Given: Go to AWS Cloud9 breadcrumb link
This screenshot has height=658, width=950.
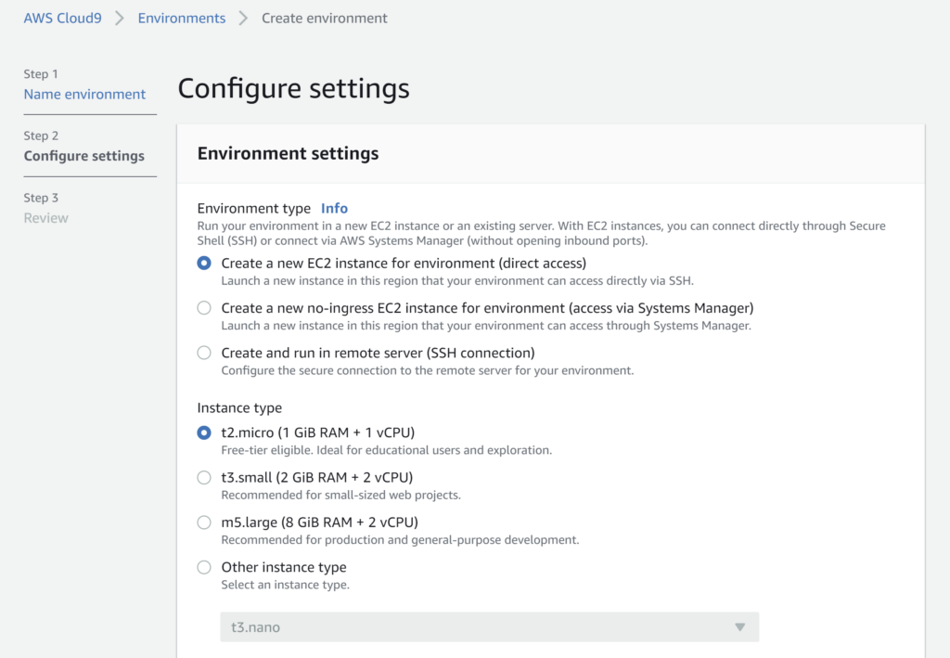Looking at the screenshot, I should (62, 18).
